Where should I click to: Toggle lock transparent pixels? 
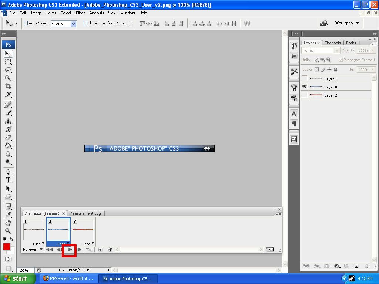(x=317, y=70)
